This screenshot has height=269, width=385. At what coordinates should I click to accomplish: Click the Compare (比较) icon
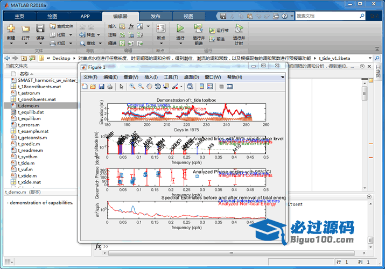click(53, 35)
